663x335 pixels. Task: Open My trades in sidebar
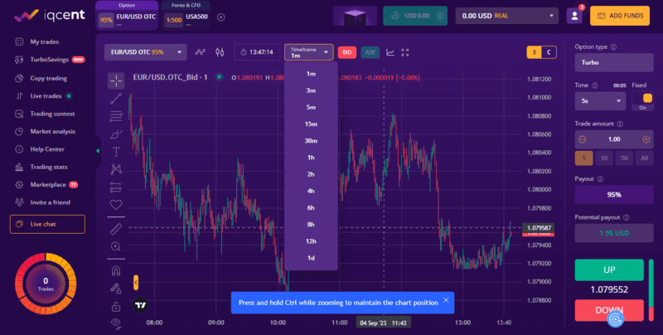pos(45,41)
